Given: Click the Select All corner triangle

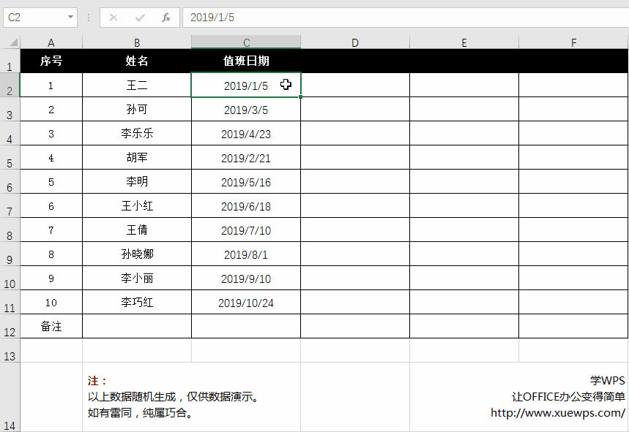Looking at the screenshot, I should (x=10, y=42).
